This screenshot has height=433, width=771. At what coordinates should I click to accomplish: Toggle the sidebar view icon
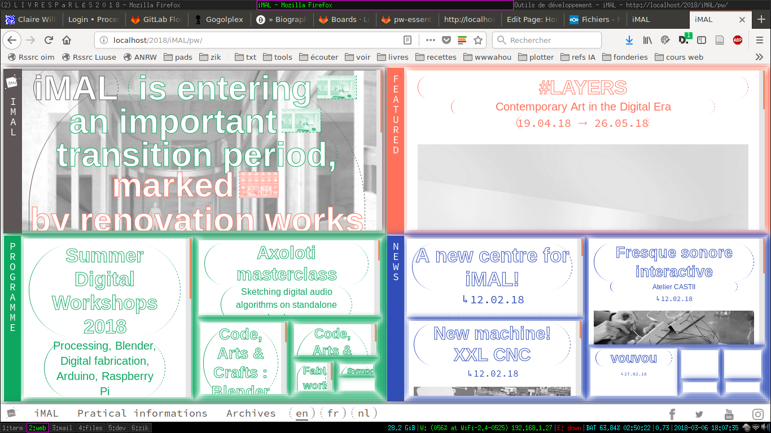coord(702,40)
